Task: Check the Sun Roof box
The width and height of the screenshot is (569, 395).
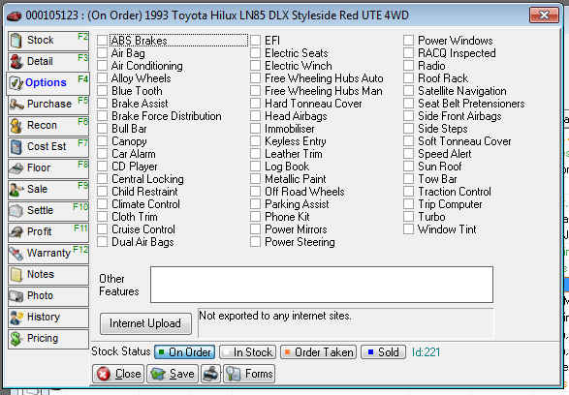Action: point(409,167)
